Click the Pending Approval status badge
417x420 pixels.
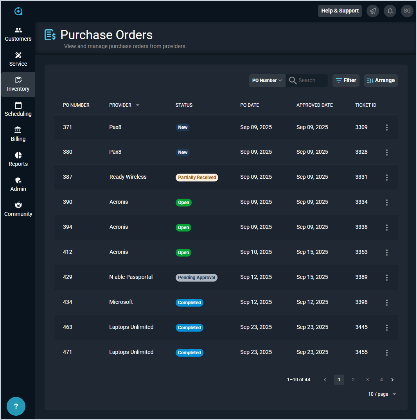coord(196,278)
